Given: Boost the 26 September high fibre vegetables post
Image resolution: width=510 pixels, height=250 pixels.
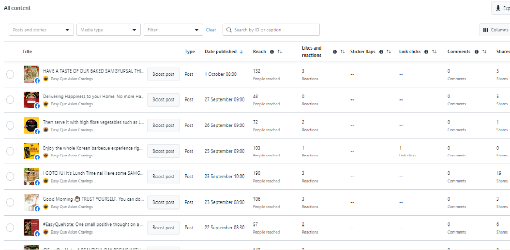Looking at the screenshot, I should pos(163,125).
